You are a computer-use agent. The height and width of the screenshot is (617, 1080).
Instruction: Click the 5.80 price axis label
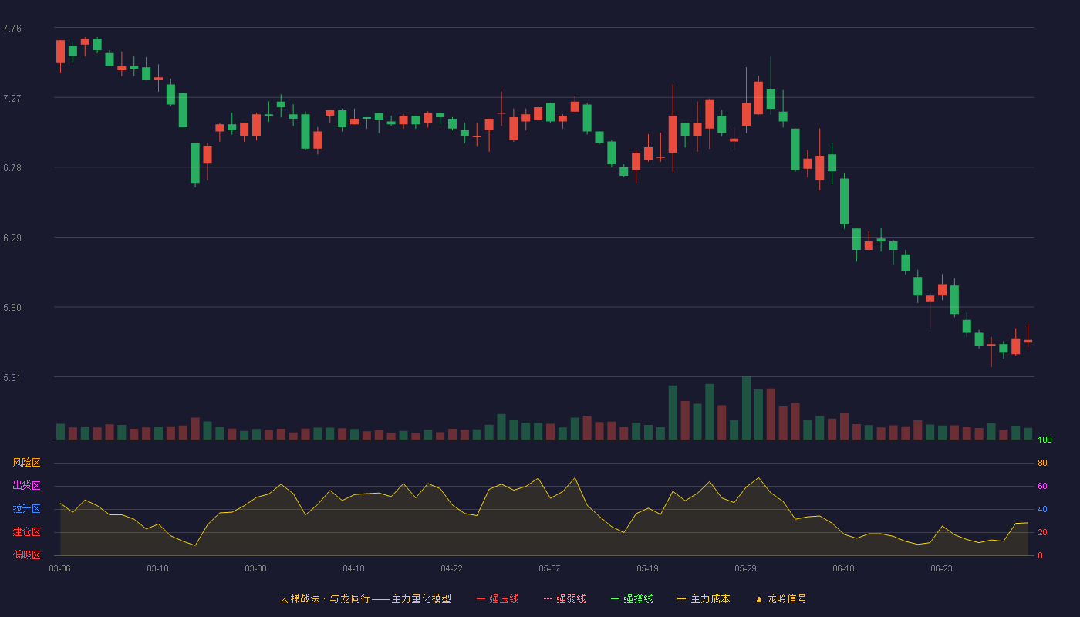click(x=12, y=308)
